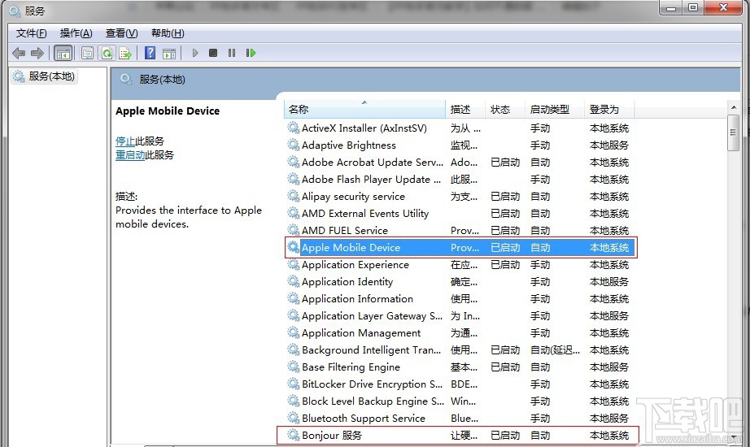
Task: Select Base Filtering Engine service
Action: (460, 367)
